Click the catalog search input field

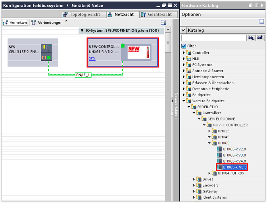pyautogui.click(x=214, y=38)
